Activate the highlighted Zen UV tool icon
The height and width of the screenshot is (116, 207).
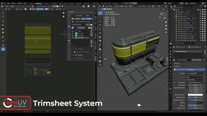click(x=3, y=49)
